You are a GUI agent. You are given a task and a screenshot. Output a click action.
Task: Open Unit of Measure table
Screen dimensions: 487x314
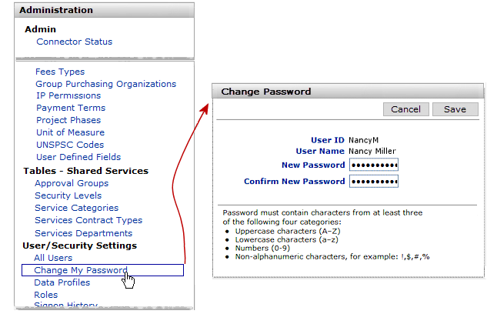tap(70, 132)
